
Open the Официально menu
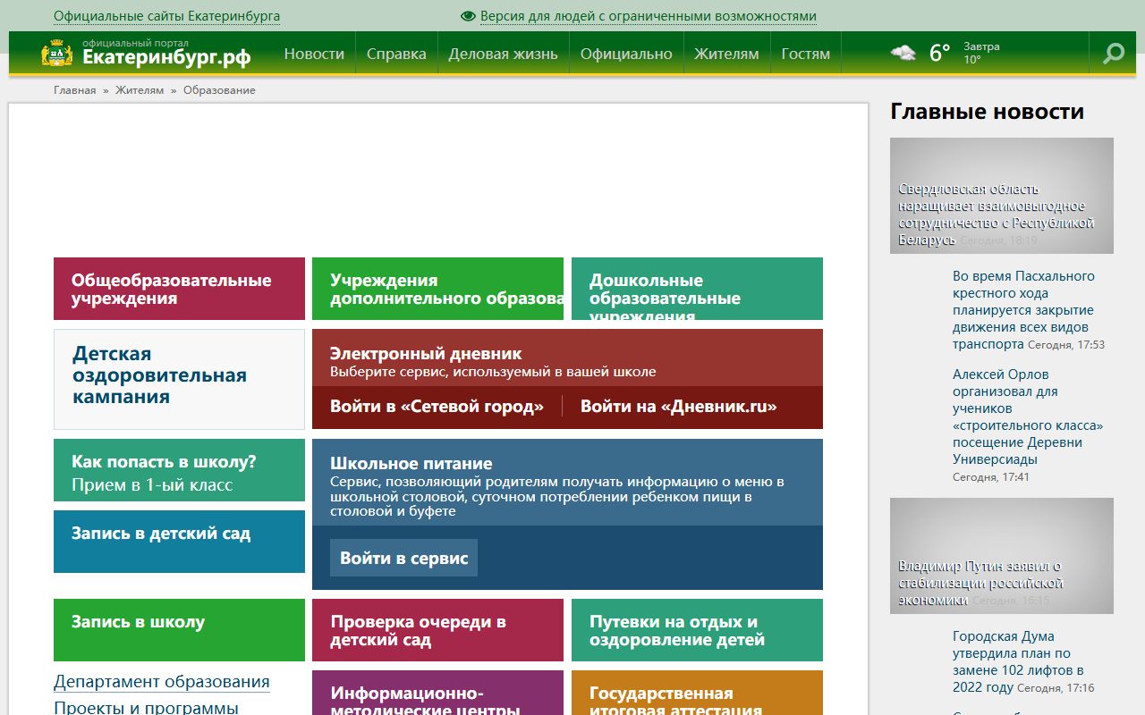626,54
